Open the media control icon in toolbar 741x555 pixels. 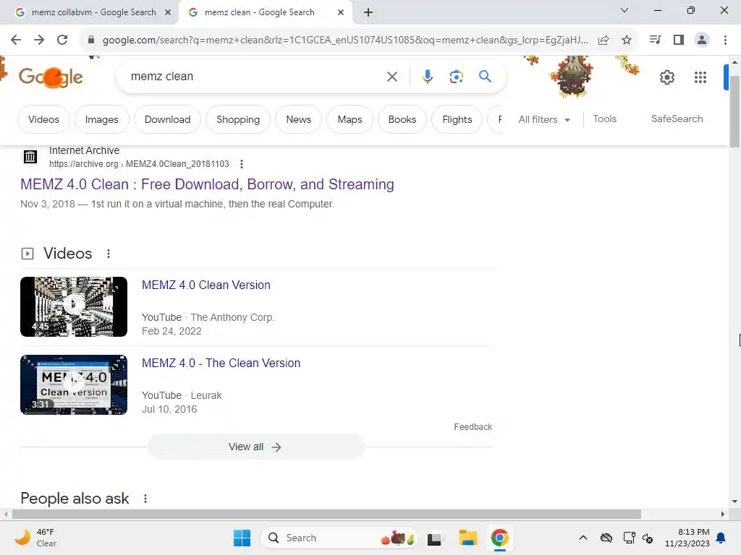tap(655, 40)
